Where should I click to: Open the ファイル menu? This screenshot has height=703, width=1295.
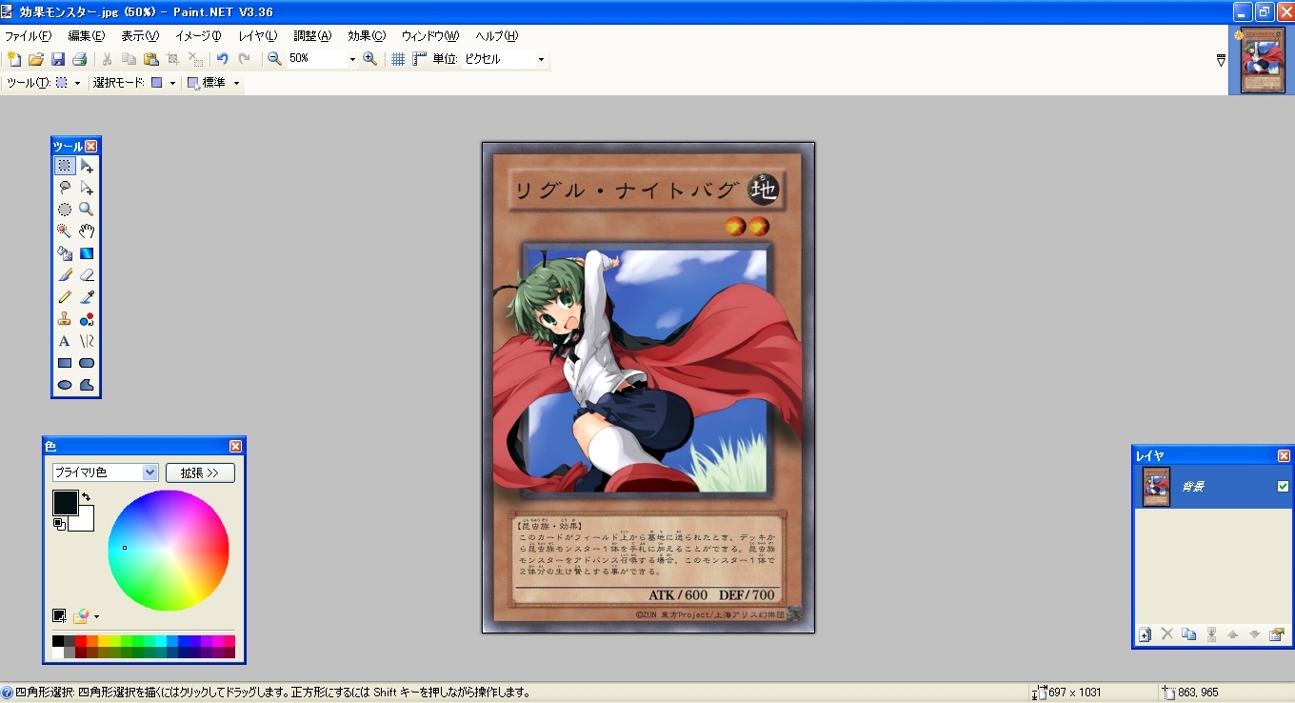click(x=28, y=36)
